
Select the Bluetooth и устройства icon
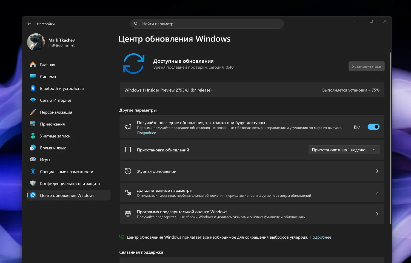(33, 88)
